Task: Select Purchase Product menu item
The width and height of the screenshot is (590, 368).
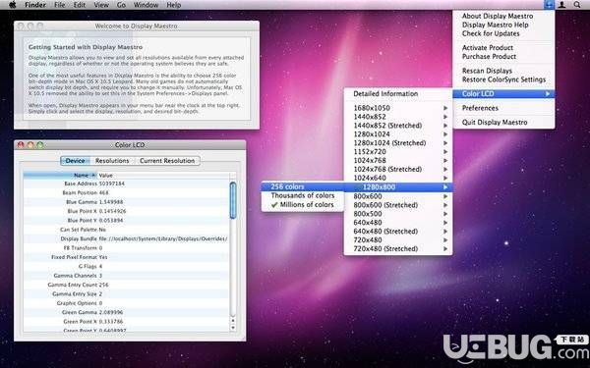Action: [x=503, y=56]
